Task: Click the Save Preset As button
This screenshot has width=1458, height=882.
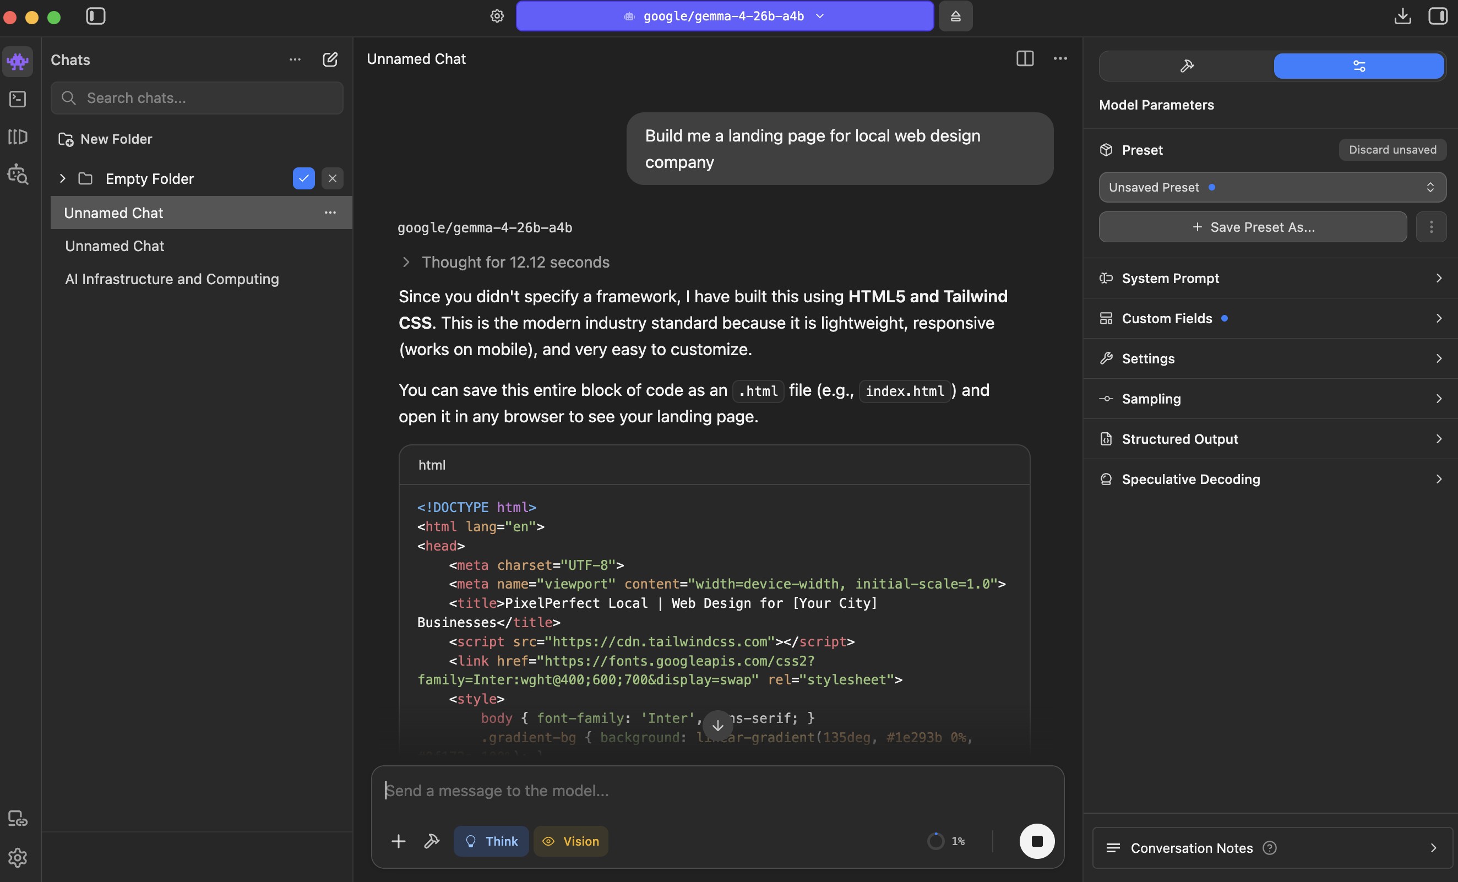Action: [1252, 227]
